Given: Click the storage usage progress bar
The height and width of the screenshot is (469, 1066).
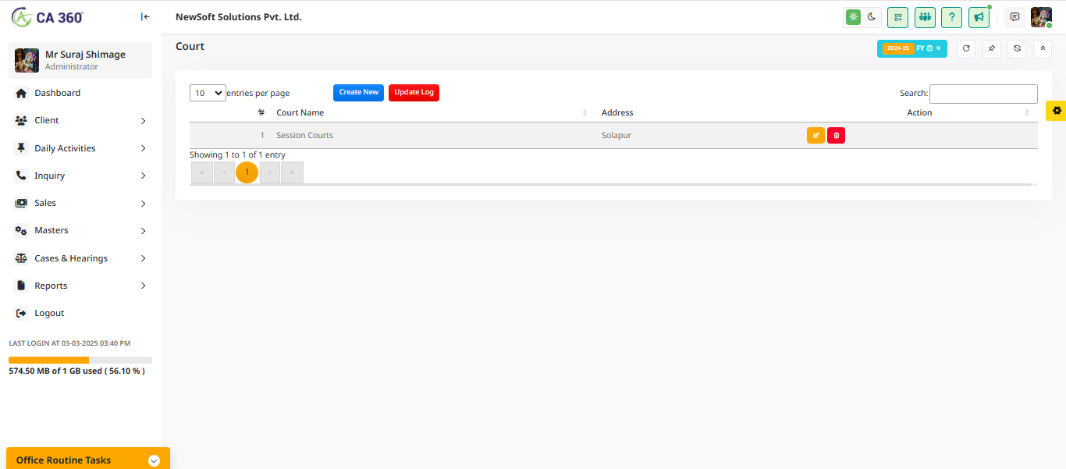Looking at the screenshot, I should click(80, 360).
